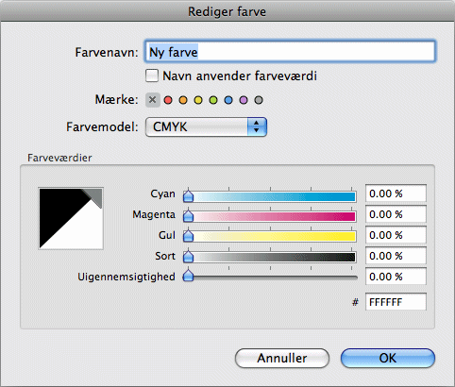
Task: Focus the Farvenavn text field
Action: click(x=290, y=51)
